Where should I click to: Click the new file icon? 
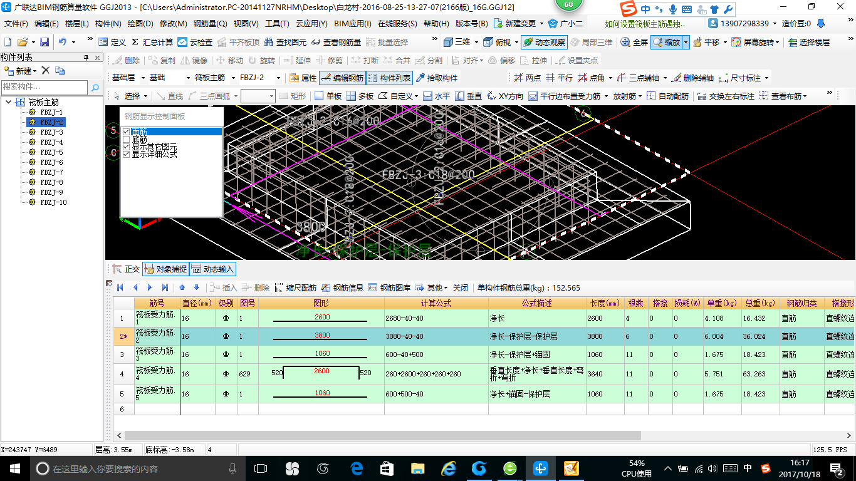pos(8,42)
